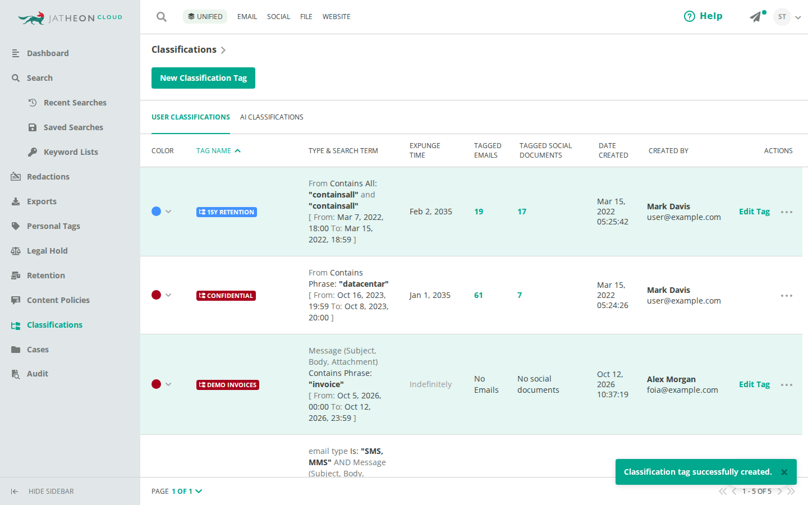Go to Redactions icon in sidebar

click(16, 177)
